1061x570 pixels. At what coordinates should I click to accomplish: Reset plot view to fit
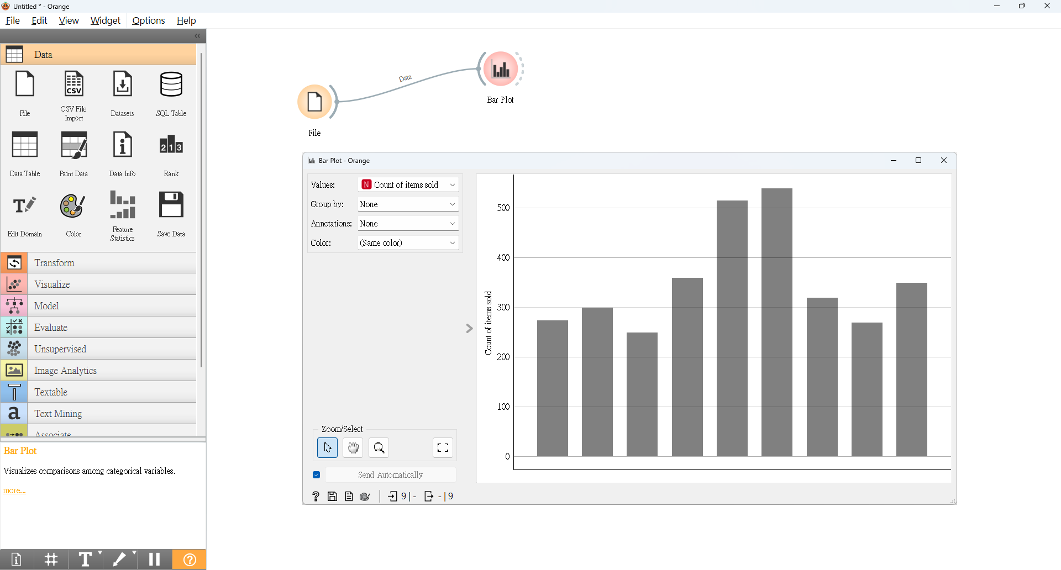point(443,448)
